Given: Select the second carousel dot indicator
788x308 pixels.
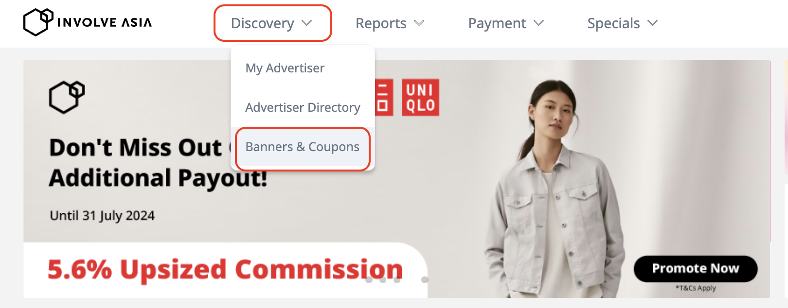Looking at the screenshot, I should point(383,280).
